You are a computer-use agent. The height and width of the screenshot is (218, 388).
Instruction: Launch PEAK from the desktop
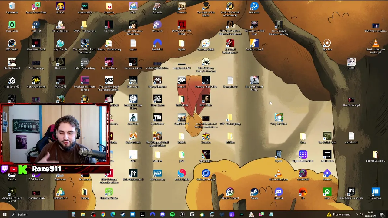pyautogui.click(x=133, y=8)
